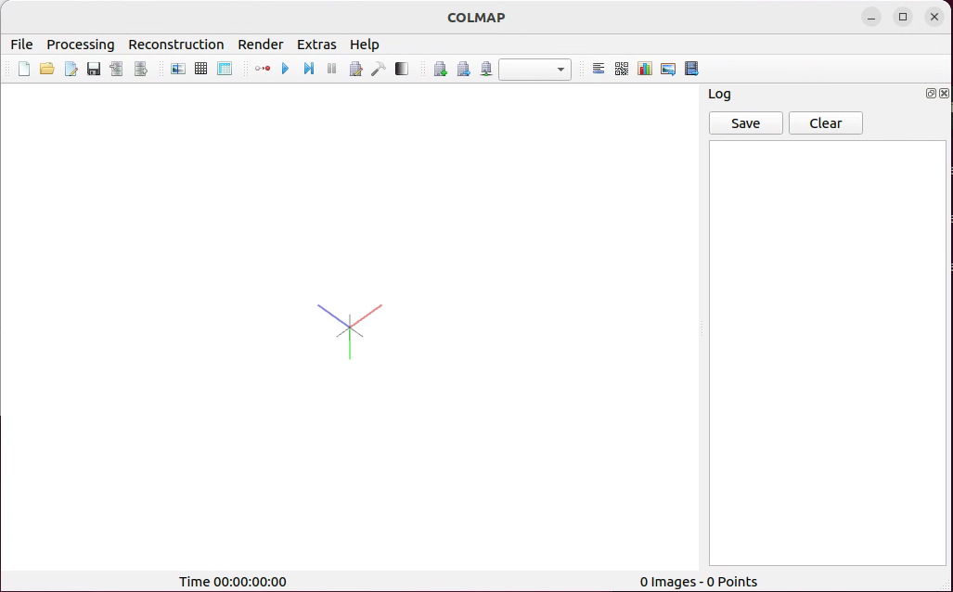Screen dimensions: 953x592
Task: Click building icon with blue arrow
Action: (463, 69)
